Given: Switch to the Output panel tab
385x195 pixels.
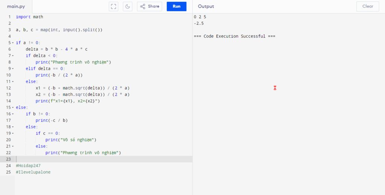Looking at the screenshot, I should pyautogui.click(x=206, y=6).
